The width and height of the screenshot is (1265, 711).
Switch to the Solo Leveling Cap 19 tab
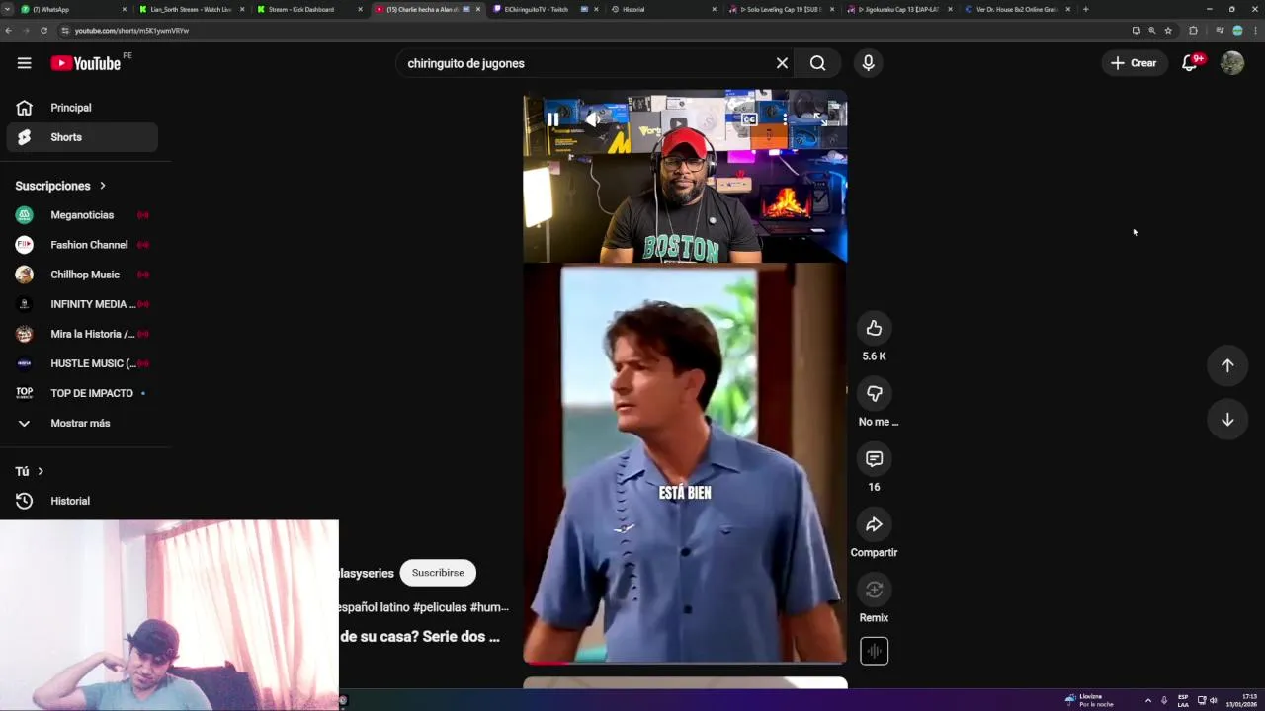tap(781, 9)
